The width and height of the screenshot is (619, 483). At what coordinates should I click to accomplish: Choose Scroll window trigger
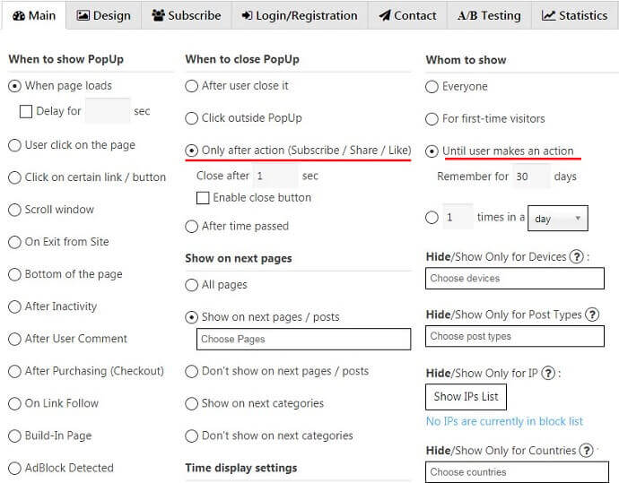(14, 210)
